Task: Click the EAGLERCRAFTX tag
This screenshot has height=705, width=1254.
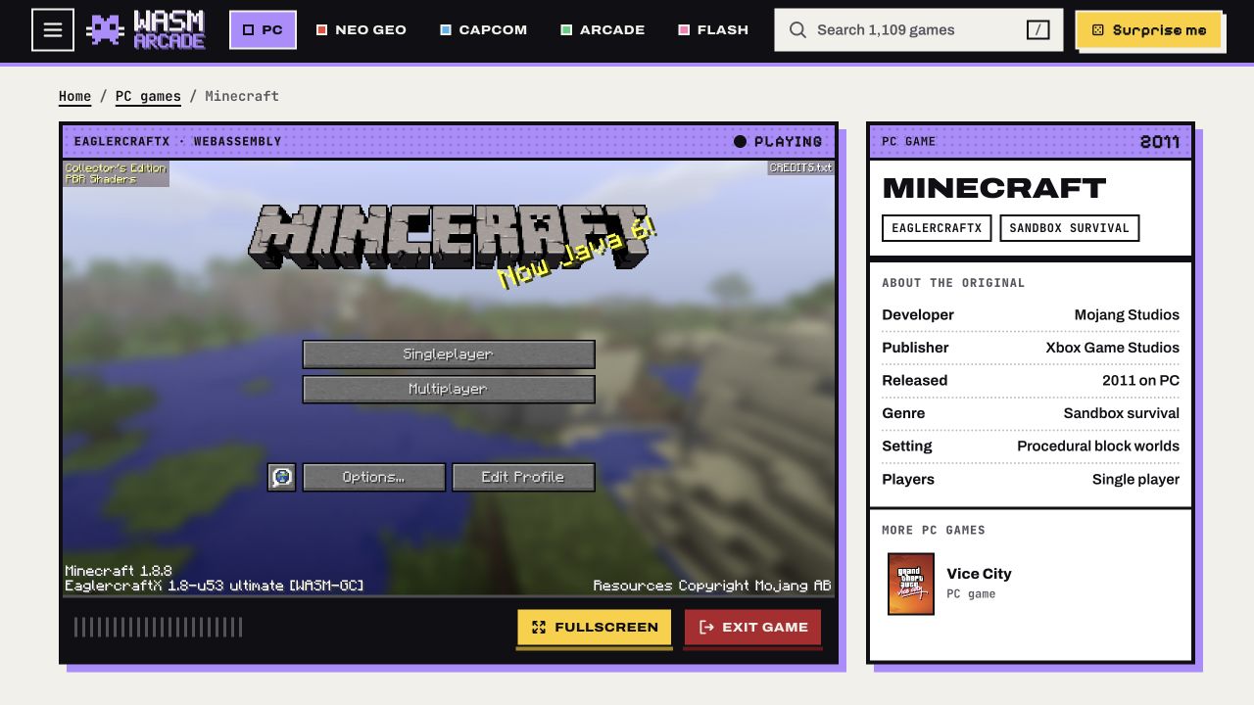Action: 937,228
